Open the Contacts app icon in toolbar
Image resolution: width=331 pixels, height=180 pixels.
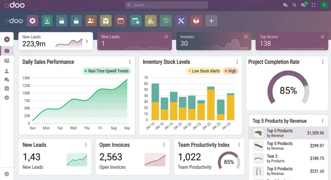47,21
